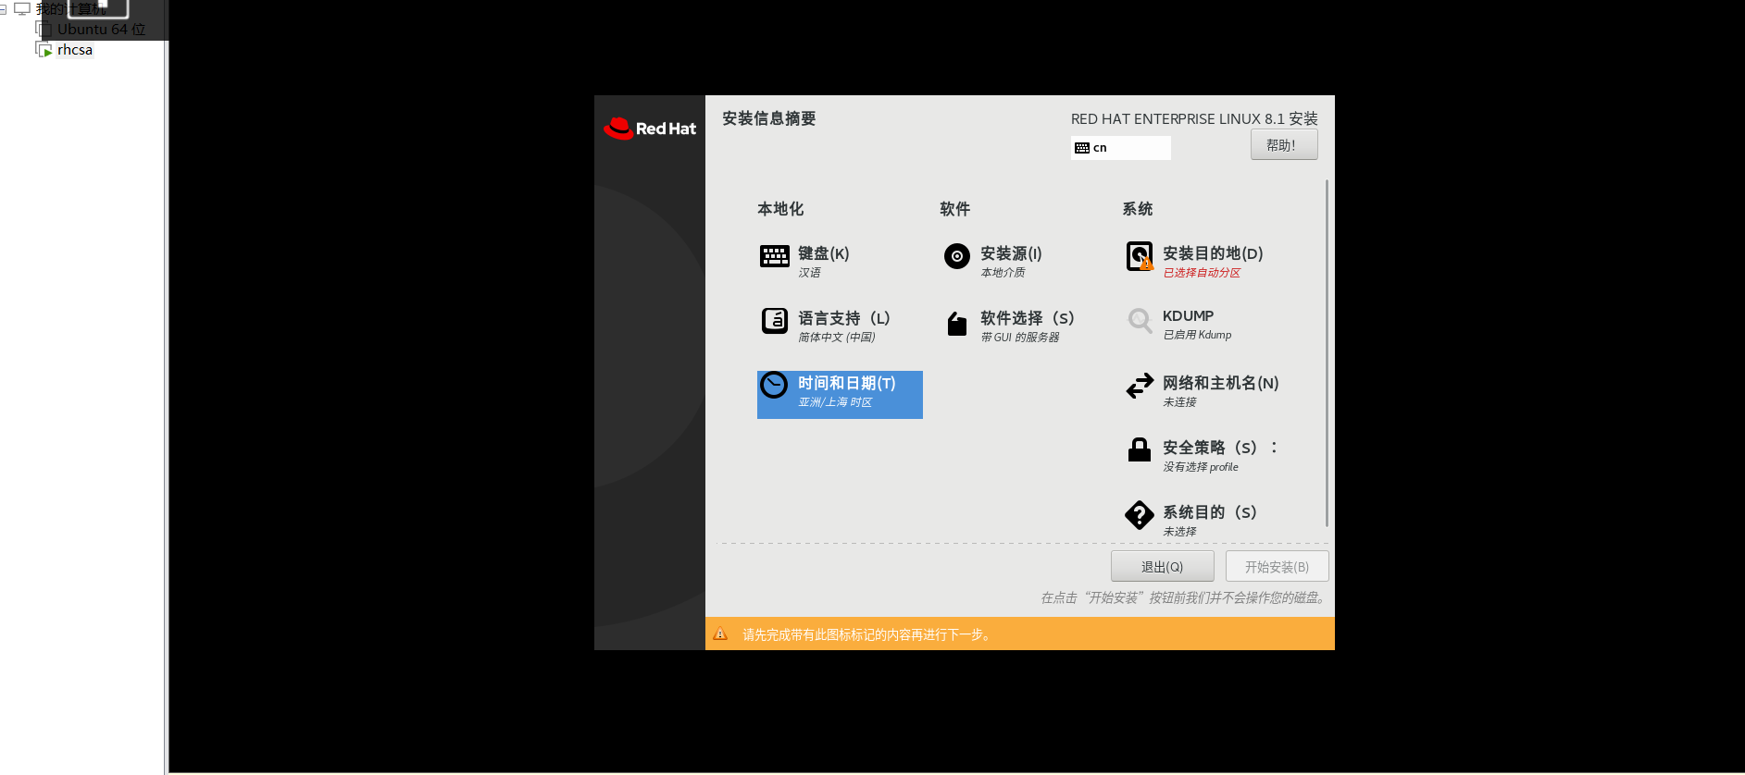
Task: Open the installation source disc icon
Action: pos(956,256)
